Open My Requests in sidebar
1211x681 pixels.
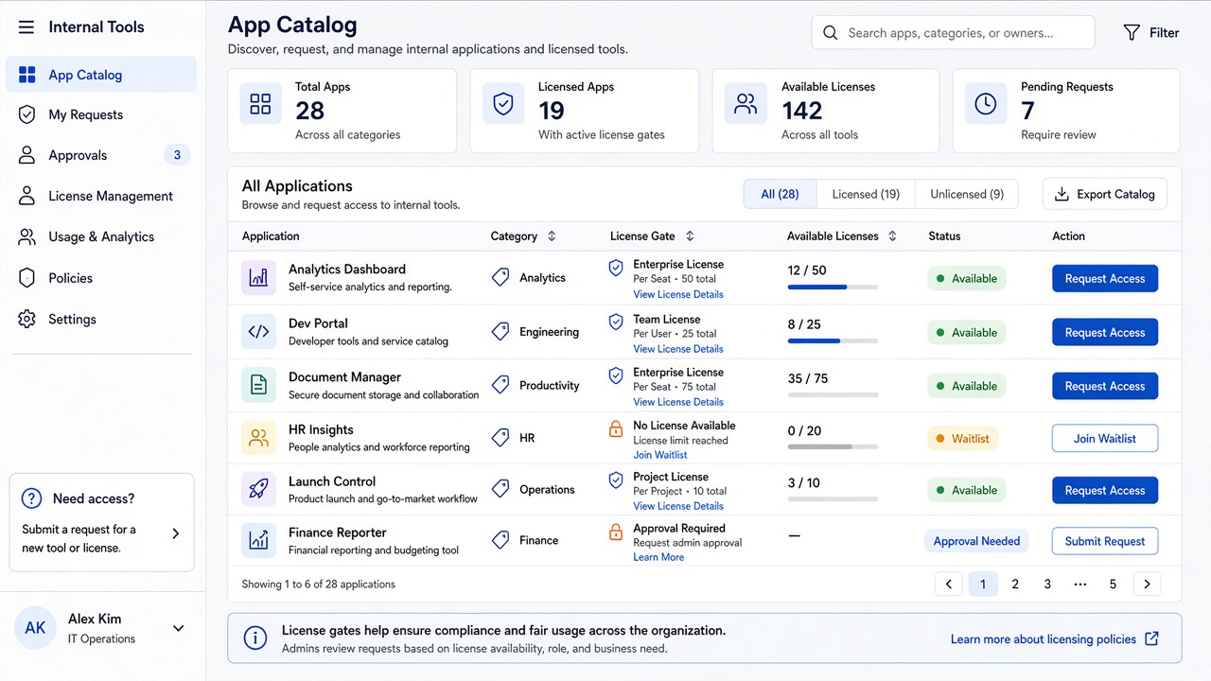tap(101, 114)
